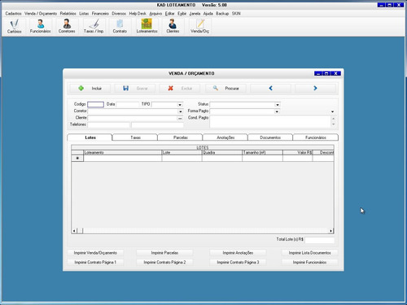
Task: Click Imprimir Contrato Página 2 button
Action: [164, 263]
